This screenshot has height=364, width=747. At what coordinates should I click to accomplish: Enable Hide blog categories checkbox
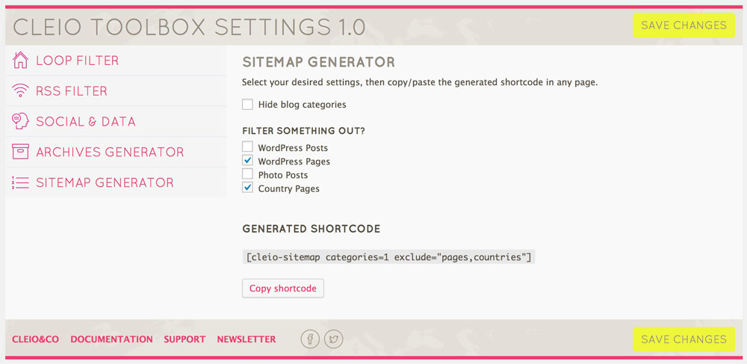click(x=247, y=105)
